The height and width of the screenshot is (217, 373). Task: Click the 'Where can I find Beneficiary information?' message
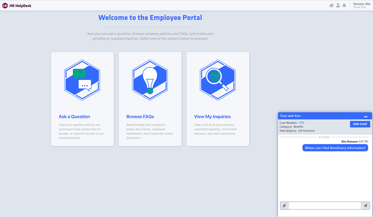(335, 148)
